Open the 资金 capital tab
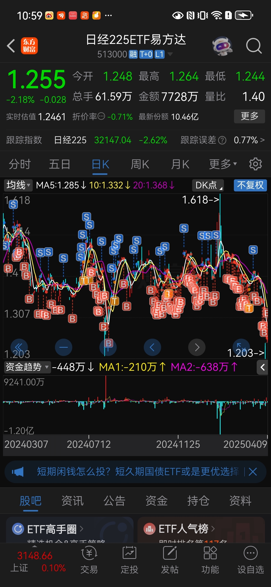The height and width of the screenshot is (587, 271). pos(157,501)
